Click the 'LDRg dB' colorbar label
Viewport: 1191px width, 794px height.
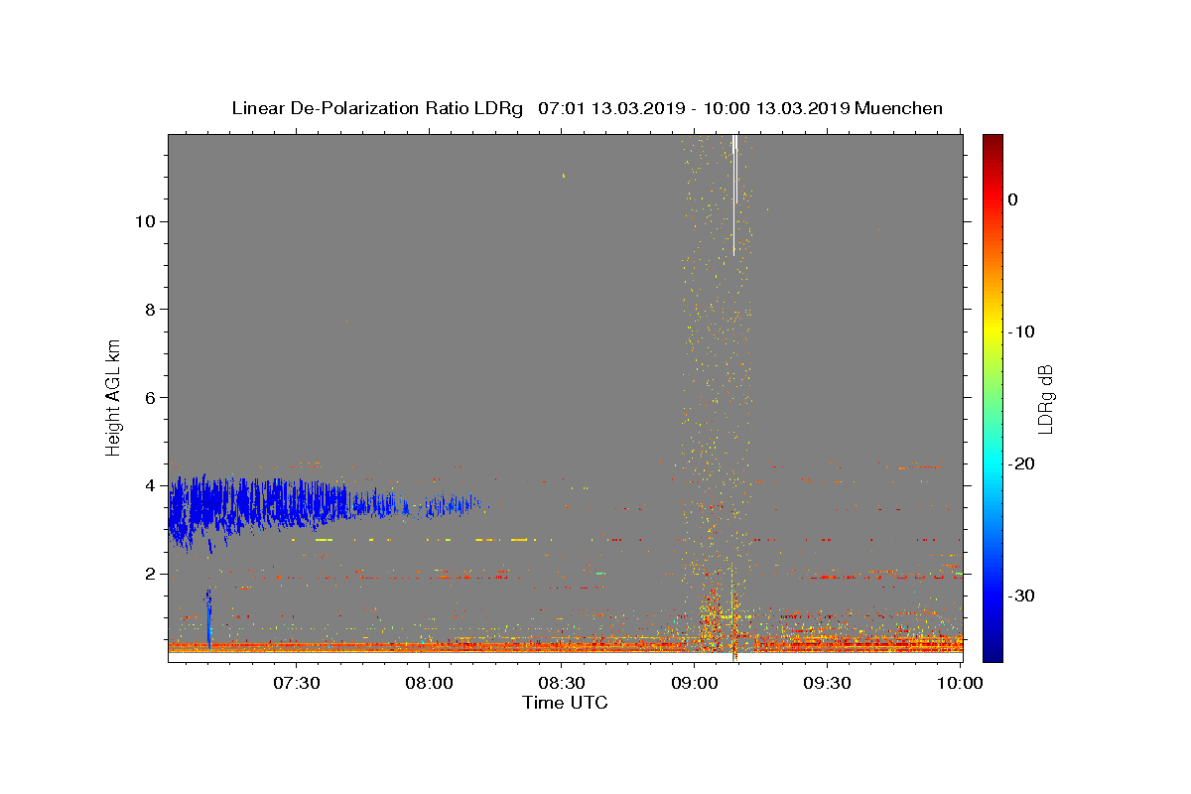pos(1044,399)
